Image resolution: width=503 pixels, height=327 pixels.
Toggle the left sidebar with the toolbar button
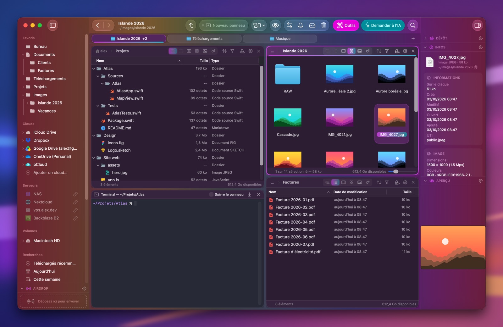pos(53,25)
